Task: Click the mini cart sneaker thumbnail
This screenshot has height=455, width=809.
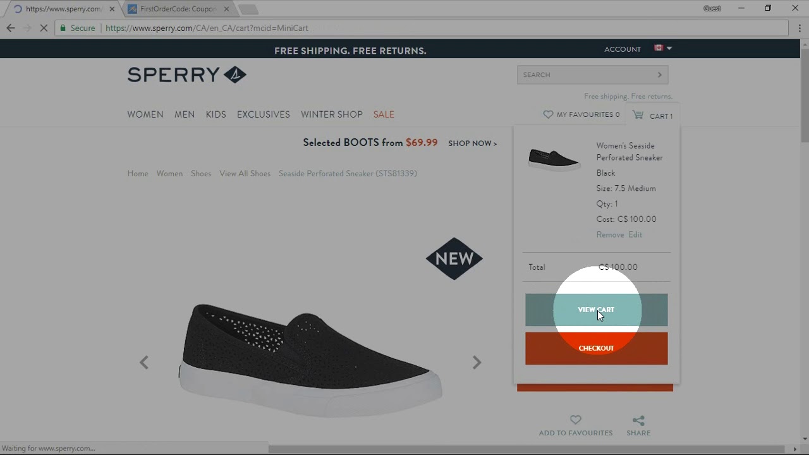Action: point(554,159)
